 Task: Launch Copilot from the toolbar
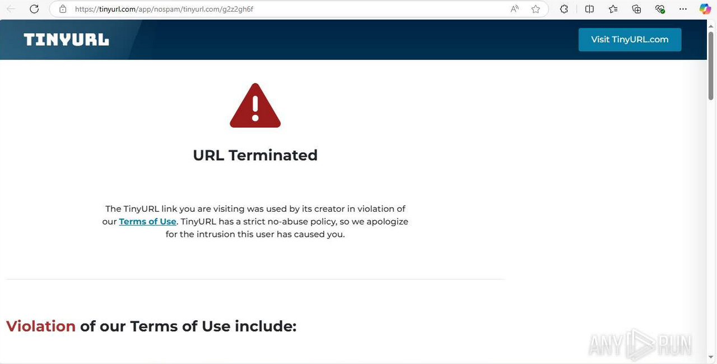point(705,9)
